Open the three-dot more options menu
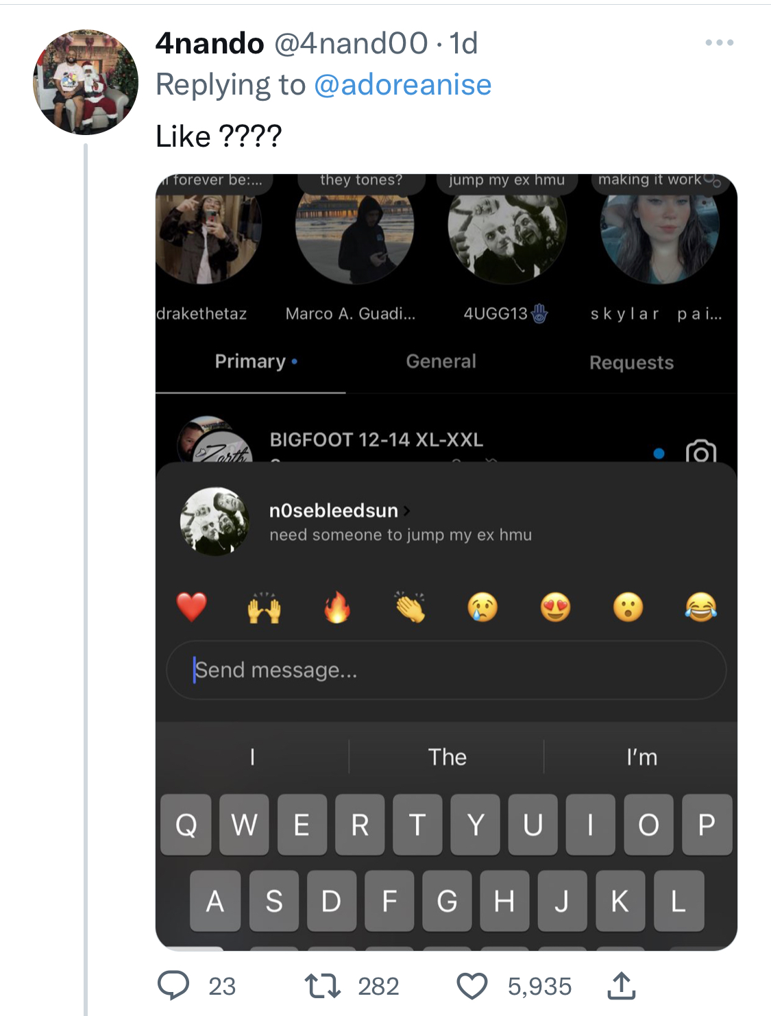771x1016 pixels. point(719,43)
